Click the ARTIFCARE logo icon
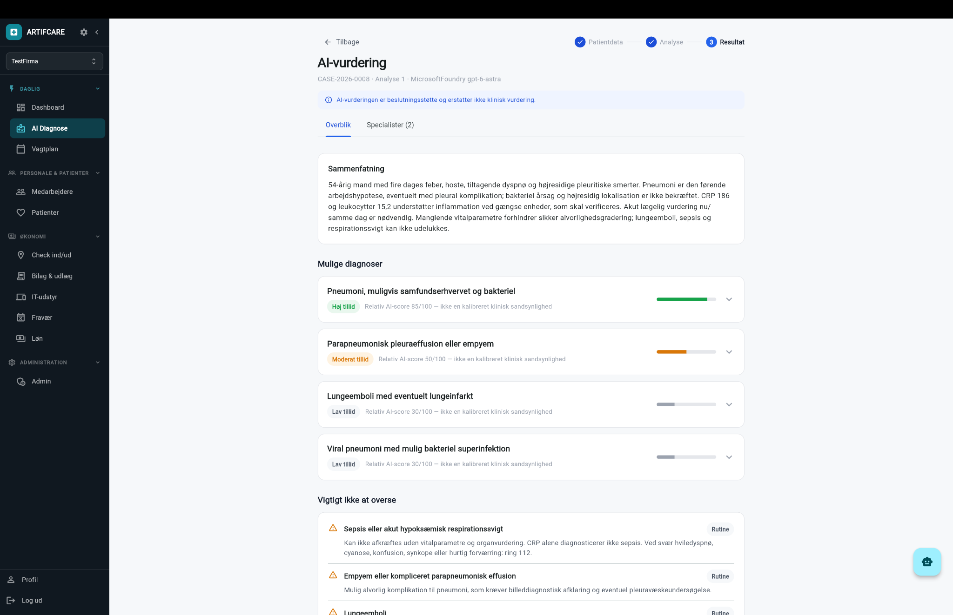The height and width of the screenshot is (615, 953). (x=14, y=32)
